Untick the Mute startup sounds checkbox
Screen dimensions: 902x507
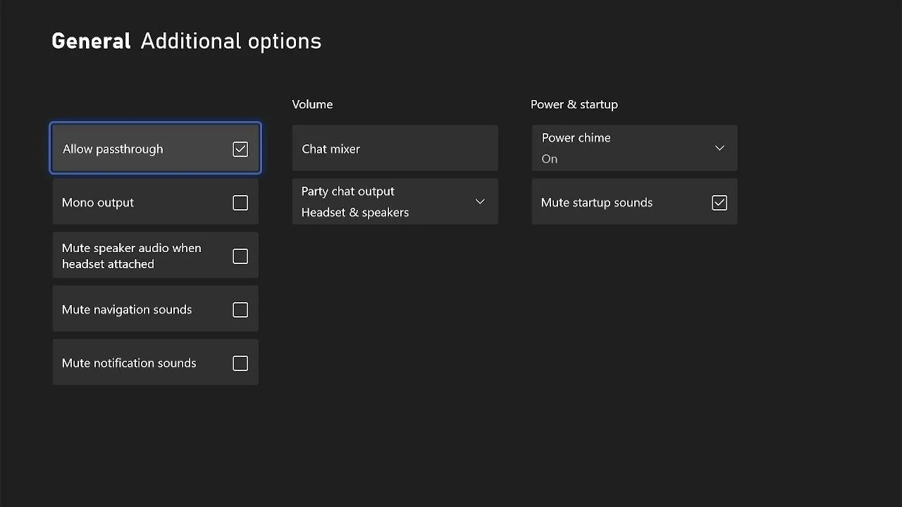click(x=719, y=203)
